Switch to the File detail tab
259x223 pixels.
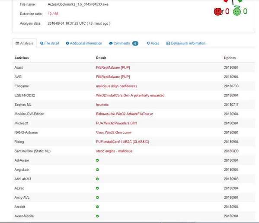pyautogui.click(x=50, y=43)
